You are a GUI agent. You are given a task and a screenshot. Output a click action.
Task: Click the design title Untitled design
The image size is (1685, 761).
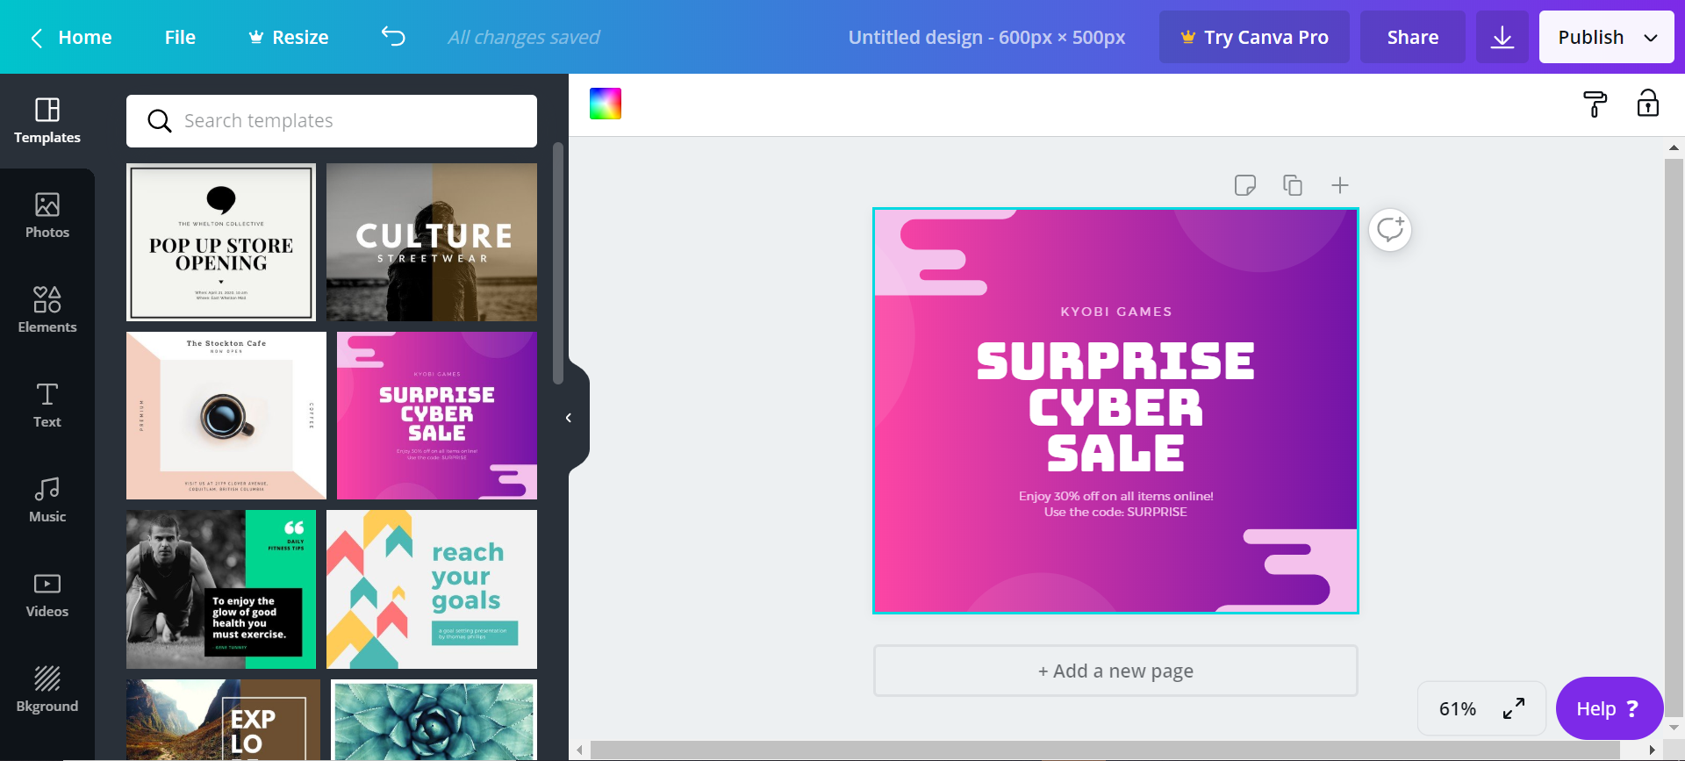pos(986,37)
